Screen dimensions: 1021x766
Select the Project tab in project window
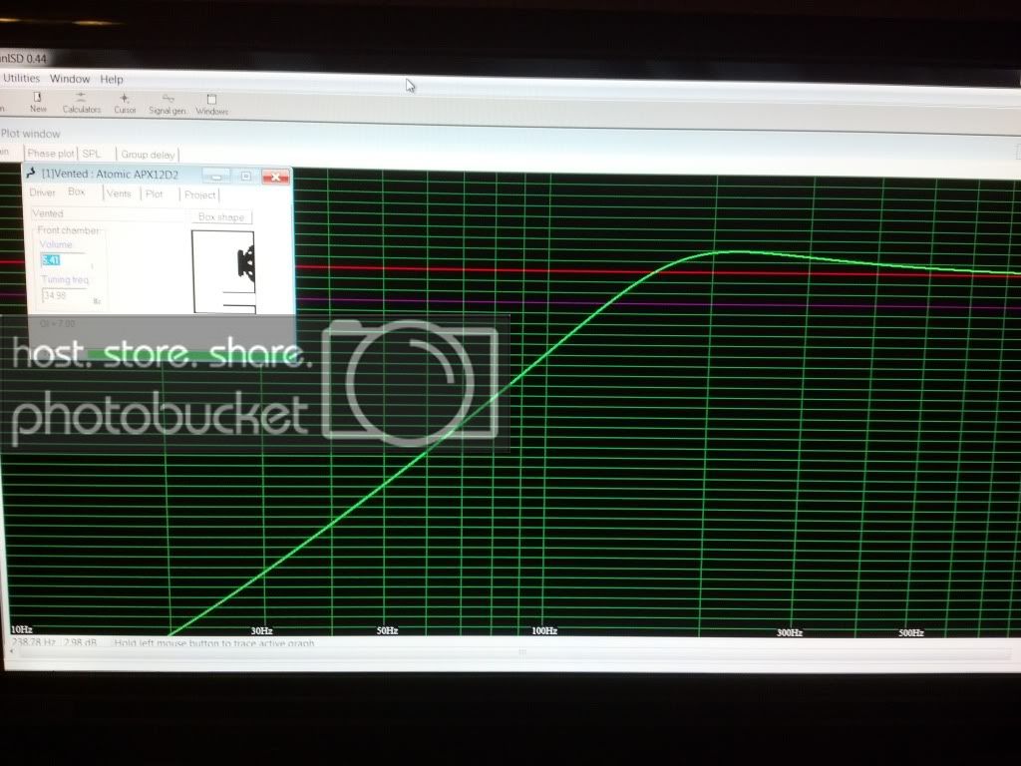click(x=199, y=194)
